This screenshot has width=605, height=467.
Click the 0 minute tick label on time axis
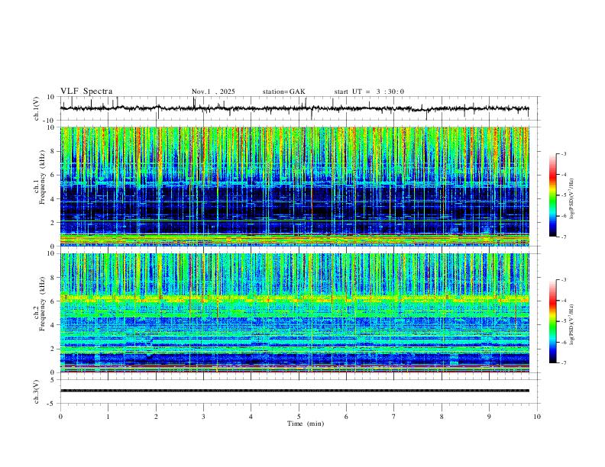[x=60, y=417]
